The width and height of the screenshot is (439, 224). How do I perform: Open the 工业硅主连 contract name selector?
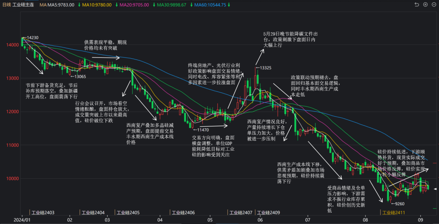pos(24,5)
